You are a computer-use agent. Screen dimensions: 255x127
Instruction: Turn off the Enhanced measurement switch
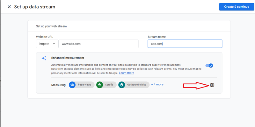click(209, 66)
